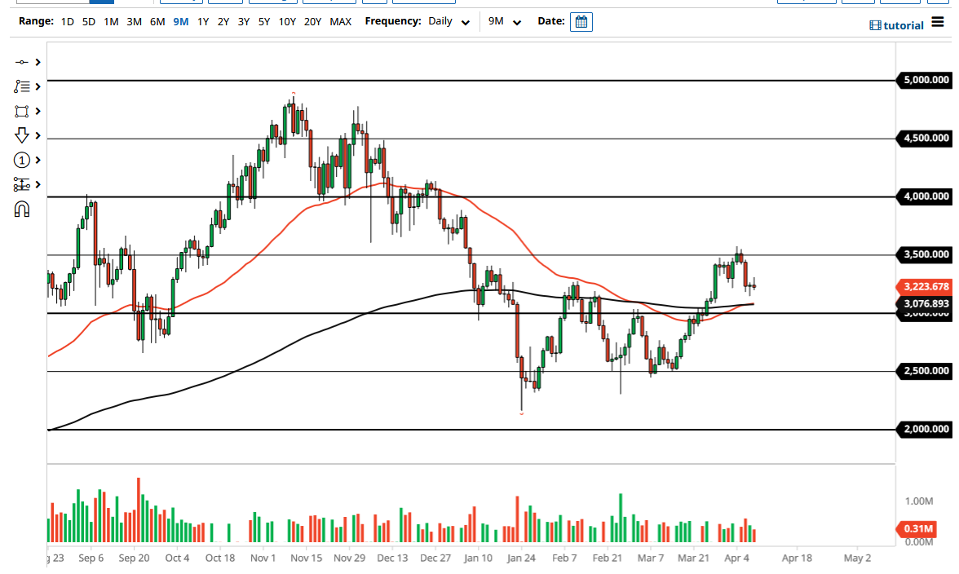
Task: Enable magnet snap mode
Action: pos(22,209)
